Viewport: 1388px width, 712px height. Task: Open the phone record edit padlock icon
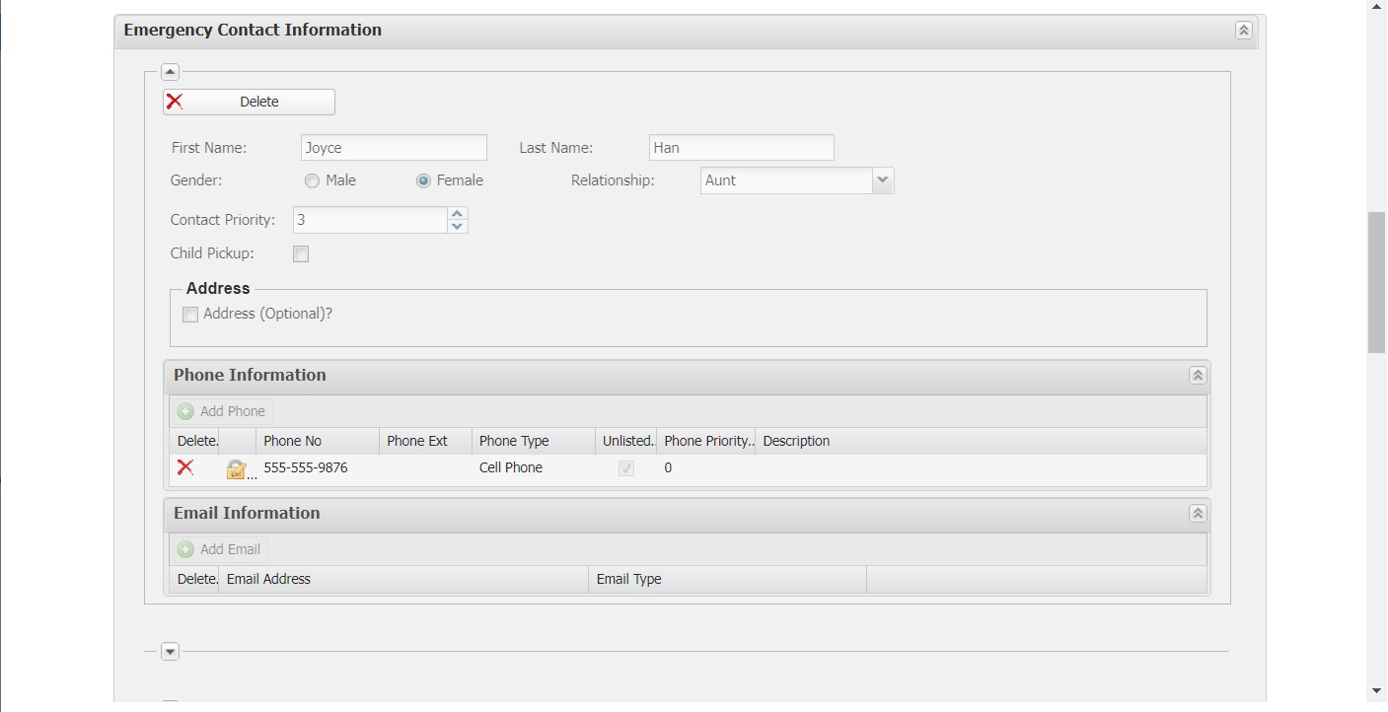(x=237, y=467)
